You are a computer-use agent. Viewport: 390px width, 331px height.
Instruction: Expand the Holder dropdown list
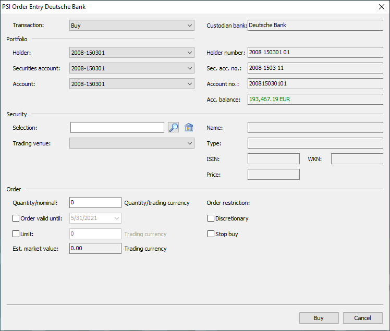point(131,53)
